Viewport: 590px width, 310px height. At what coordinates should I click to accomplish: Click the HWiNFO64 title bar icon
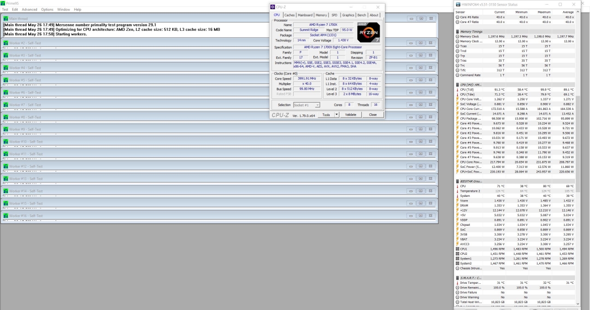pos(458,4)
